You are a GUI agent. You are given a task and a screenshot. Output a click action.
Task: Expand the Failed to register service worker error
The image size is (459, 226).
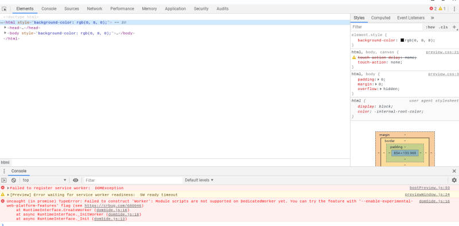(x=8, y=188)
